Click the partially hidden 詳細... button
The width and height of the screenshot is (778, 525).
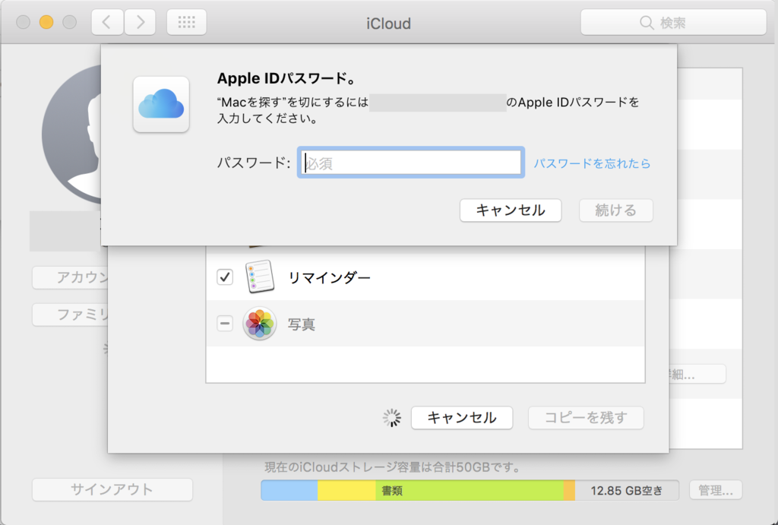(697, 374)
